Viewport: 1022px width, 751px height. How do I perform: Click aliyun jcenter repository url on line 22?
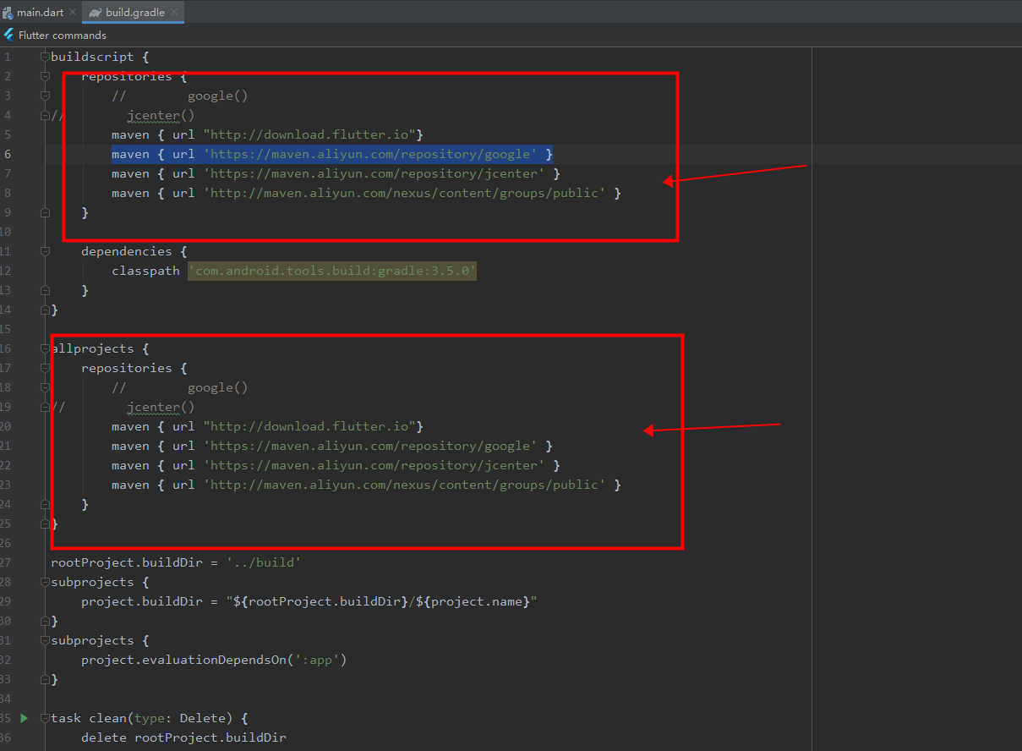(x=374, y=465)
